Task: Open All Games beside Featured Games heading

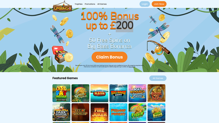Action: point(158,78)
